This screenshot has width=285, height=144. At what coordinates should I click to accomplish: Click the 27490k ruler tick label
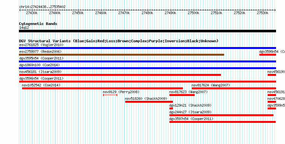tap(170, 13)
